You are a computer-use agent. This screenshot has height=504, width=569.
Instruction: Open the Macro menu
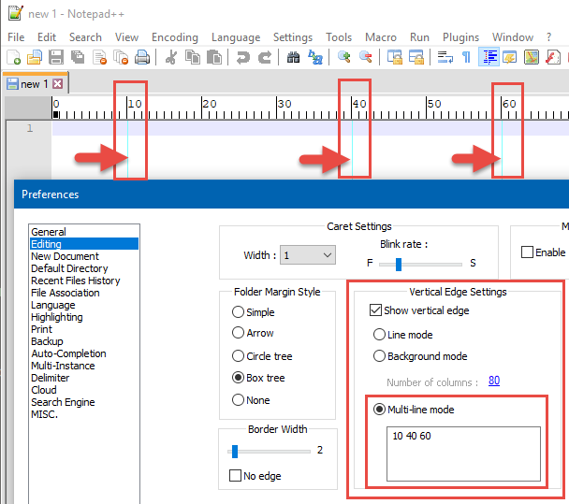(381, 37)
